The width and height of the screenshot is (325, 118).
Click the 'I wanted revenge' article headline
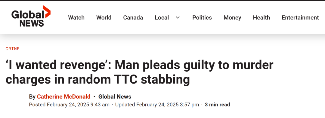139,72
